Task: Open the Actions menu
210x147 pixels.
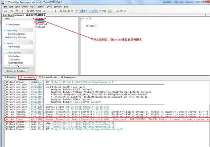Action: coord(41,7)
